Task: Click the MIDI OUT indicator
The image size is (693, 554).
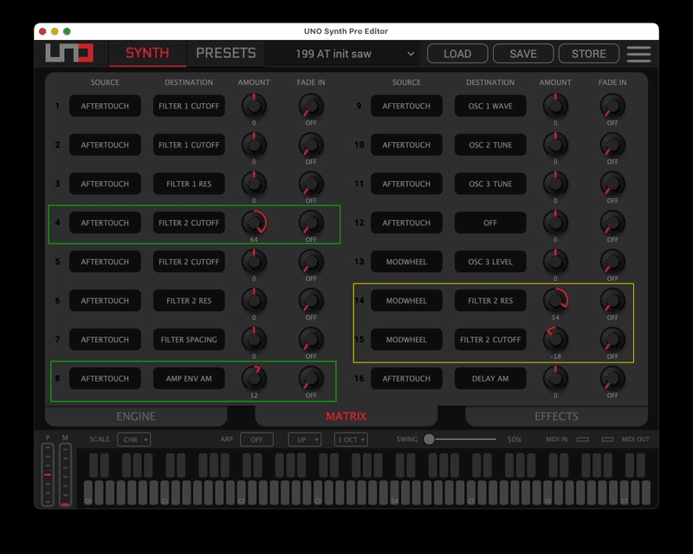Action: 608,440
